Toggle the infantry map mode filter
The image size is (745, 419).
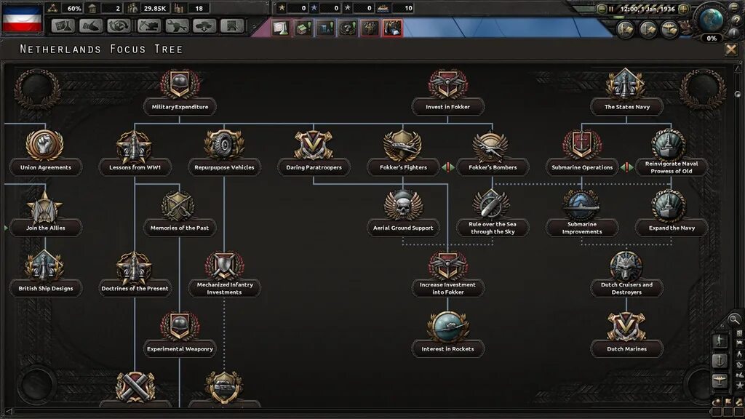(720, 340)
